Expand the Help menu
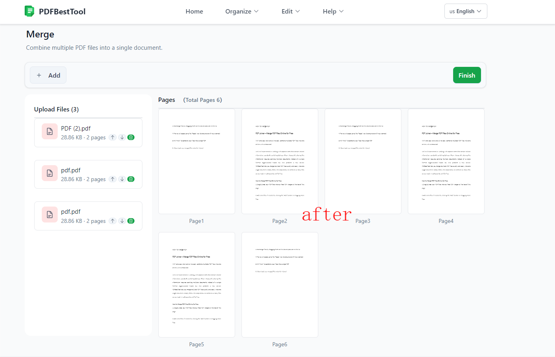This screenshot has height=357, width=555. pyautogui.click(x=333, y=12)
